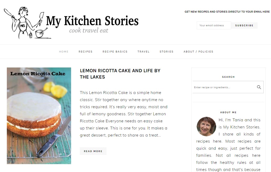Open the ABOUT / POLICIES page
Screen dimensions: 271x172
click(198, 51)
